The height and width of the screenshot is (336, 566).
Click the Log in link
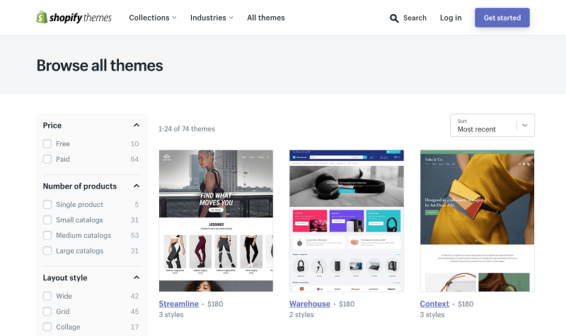[x=451, y=18]
